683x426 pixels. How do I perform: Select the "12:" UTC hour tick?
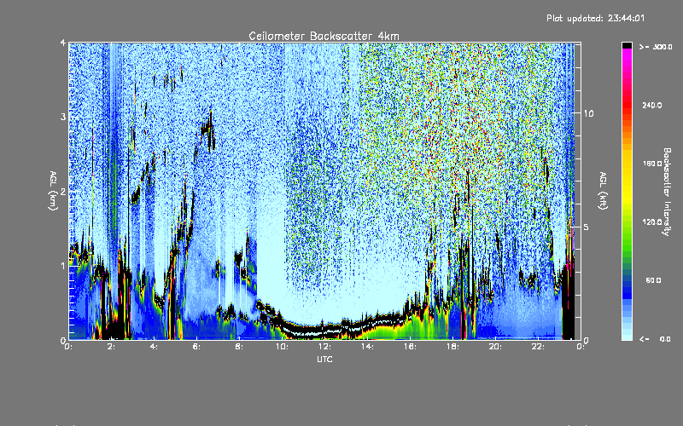pos(324,347)
